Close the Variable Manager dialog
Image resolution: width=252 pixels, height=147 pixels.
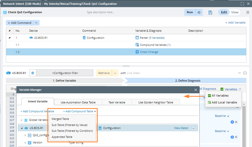coord(196,90)
